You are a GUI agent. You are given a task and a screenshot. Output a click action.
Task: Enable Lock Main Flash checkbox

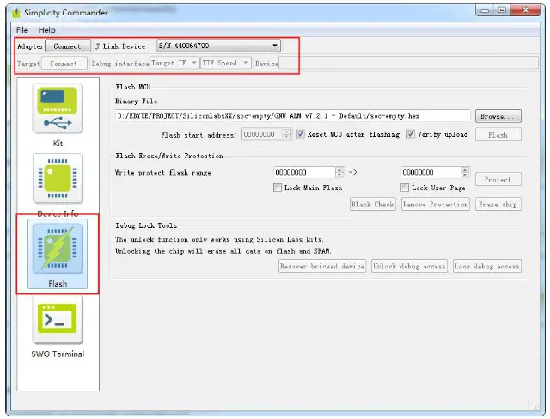tap(277, 188)
